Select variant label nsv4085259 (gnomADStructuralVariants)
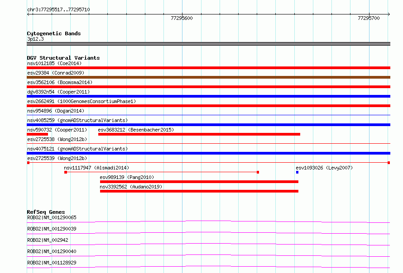 tap(77, 120)
